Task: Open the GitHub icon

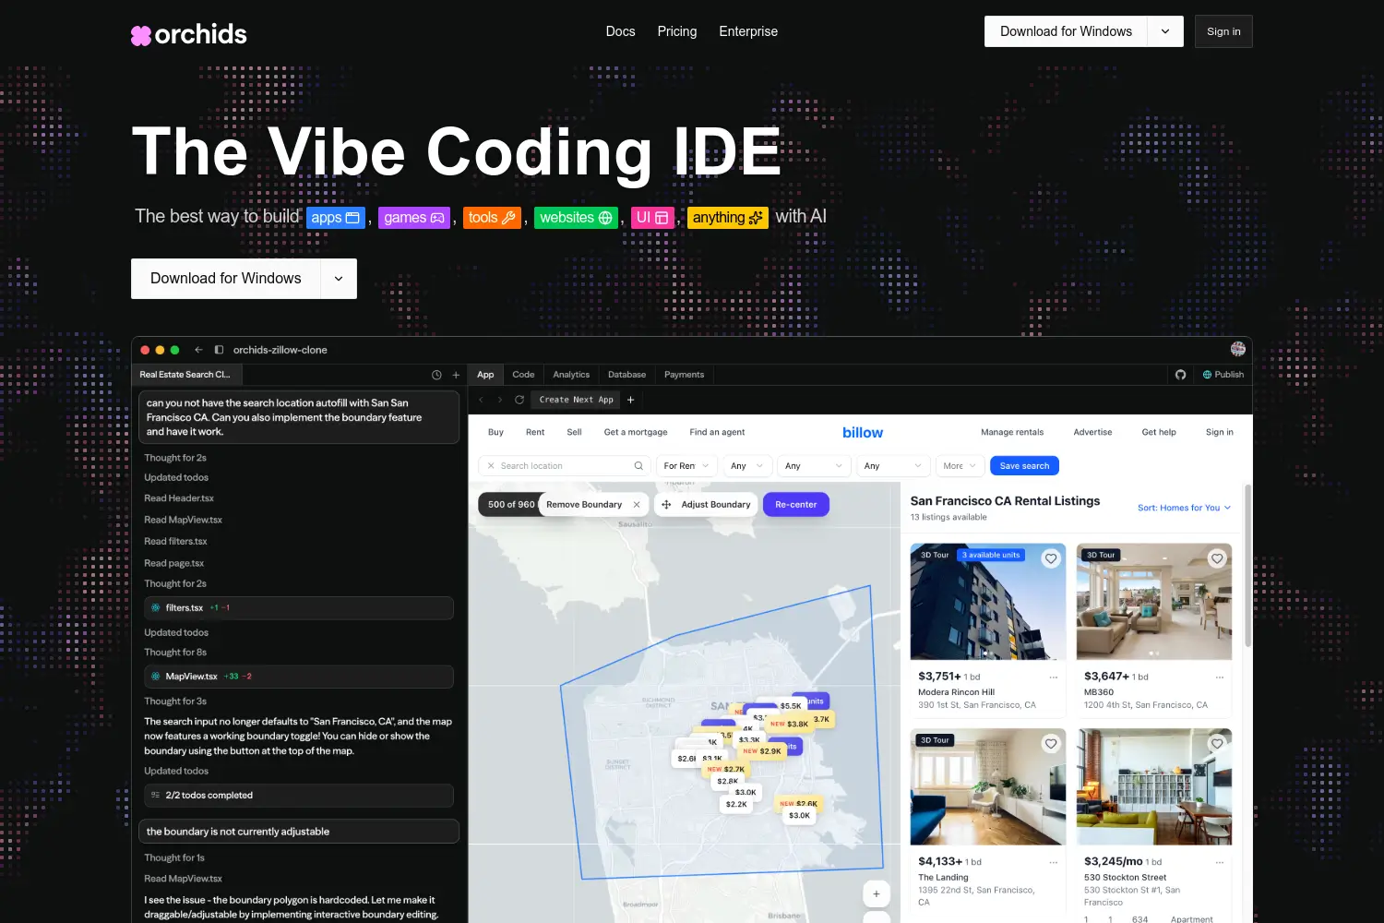Action: tap(1180, 375)
